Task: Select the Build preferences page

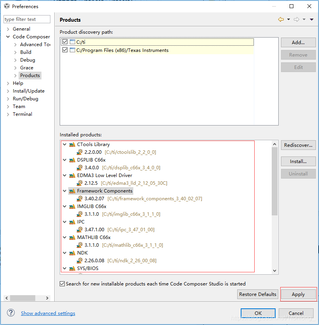Action: [26, 52]
